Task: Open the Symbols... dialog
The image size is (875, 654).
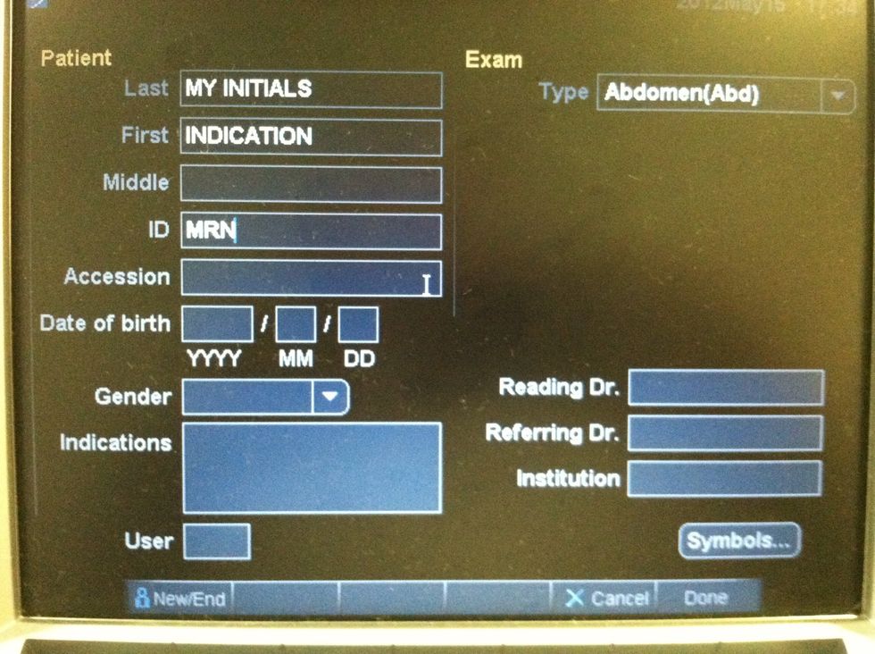Action: click(739, 541)
